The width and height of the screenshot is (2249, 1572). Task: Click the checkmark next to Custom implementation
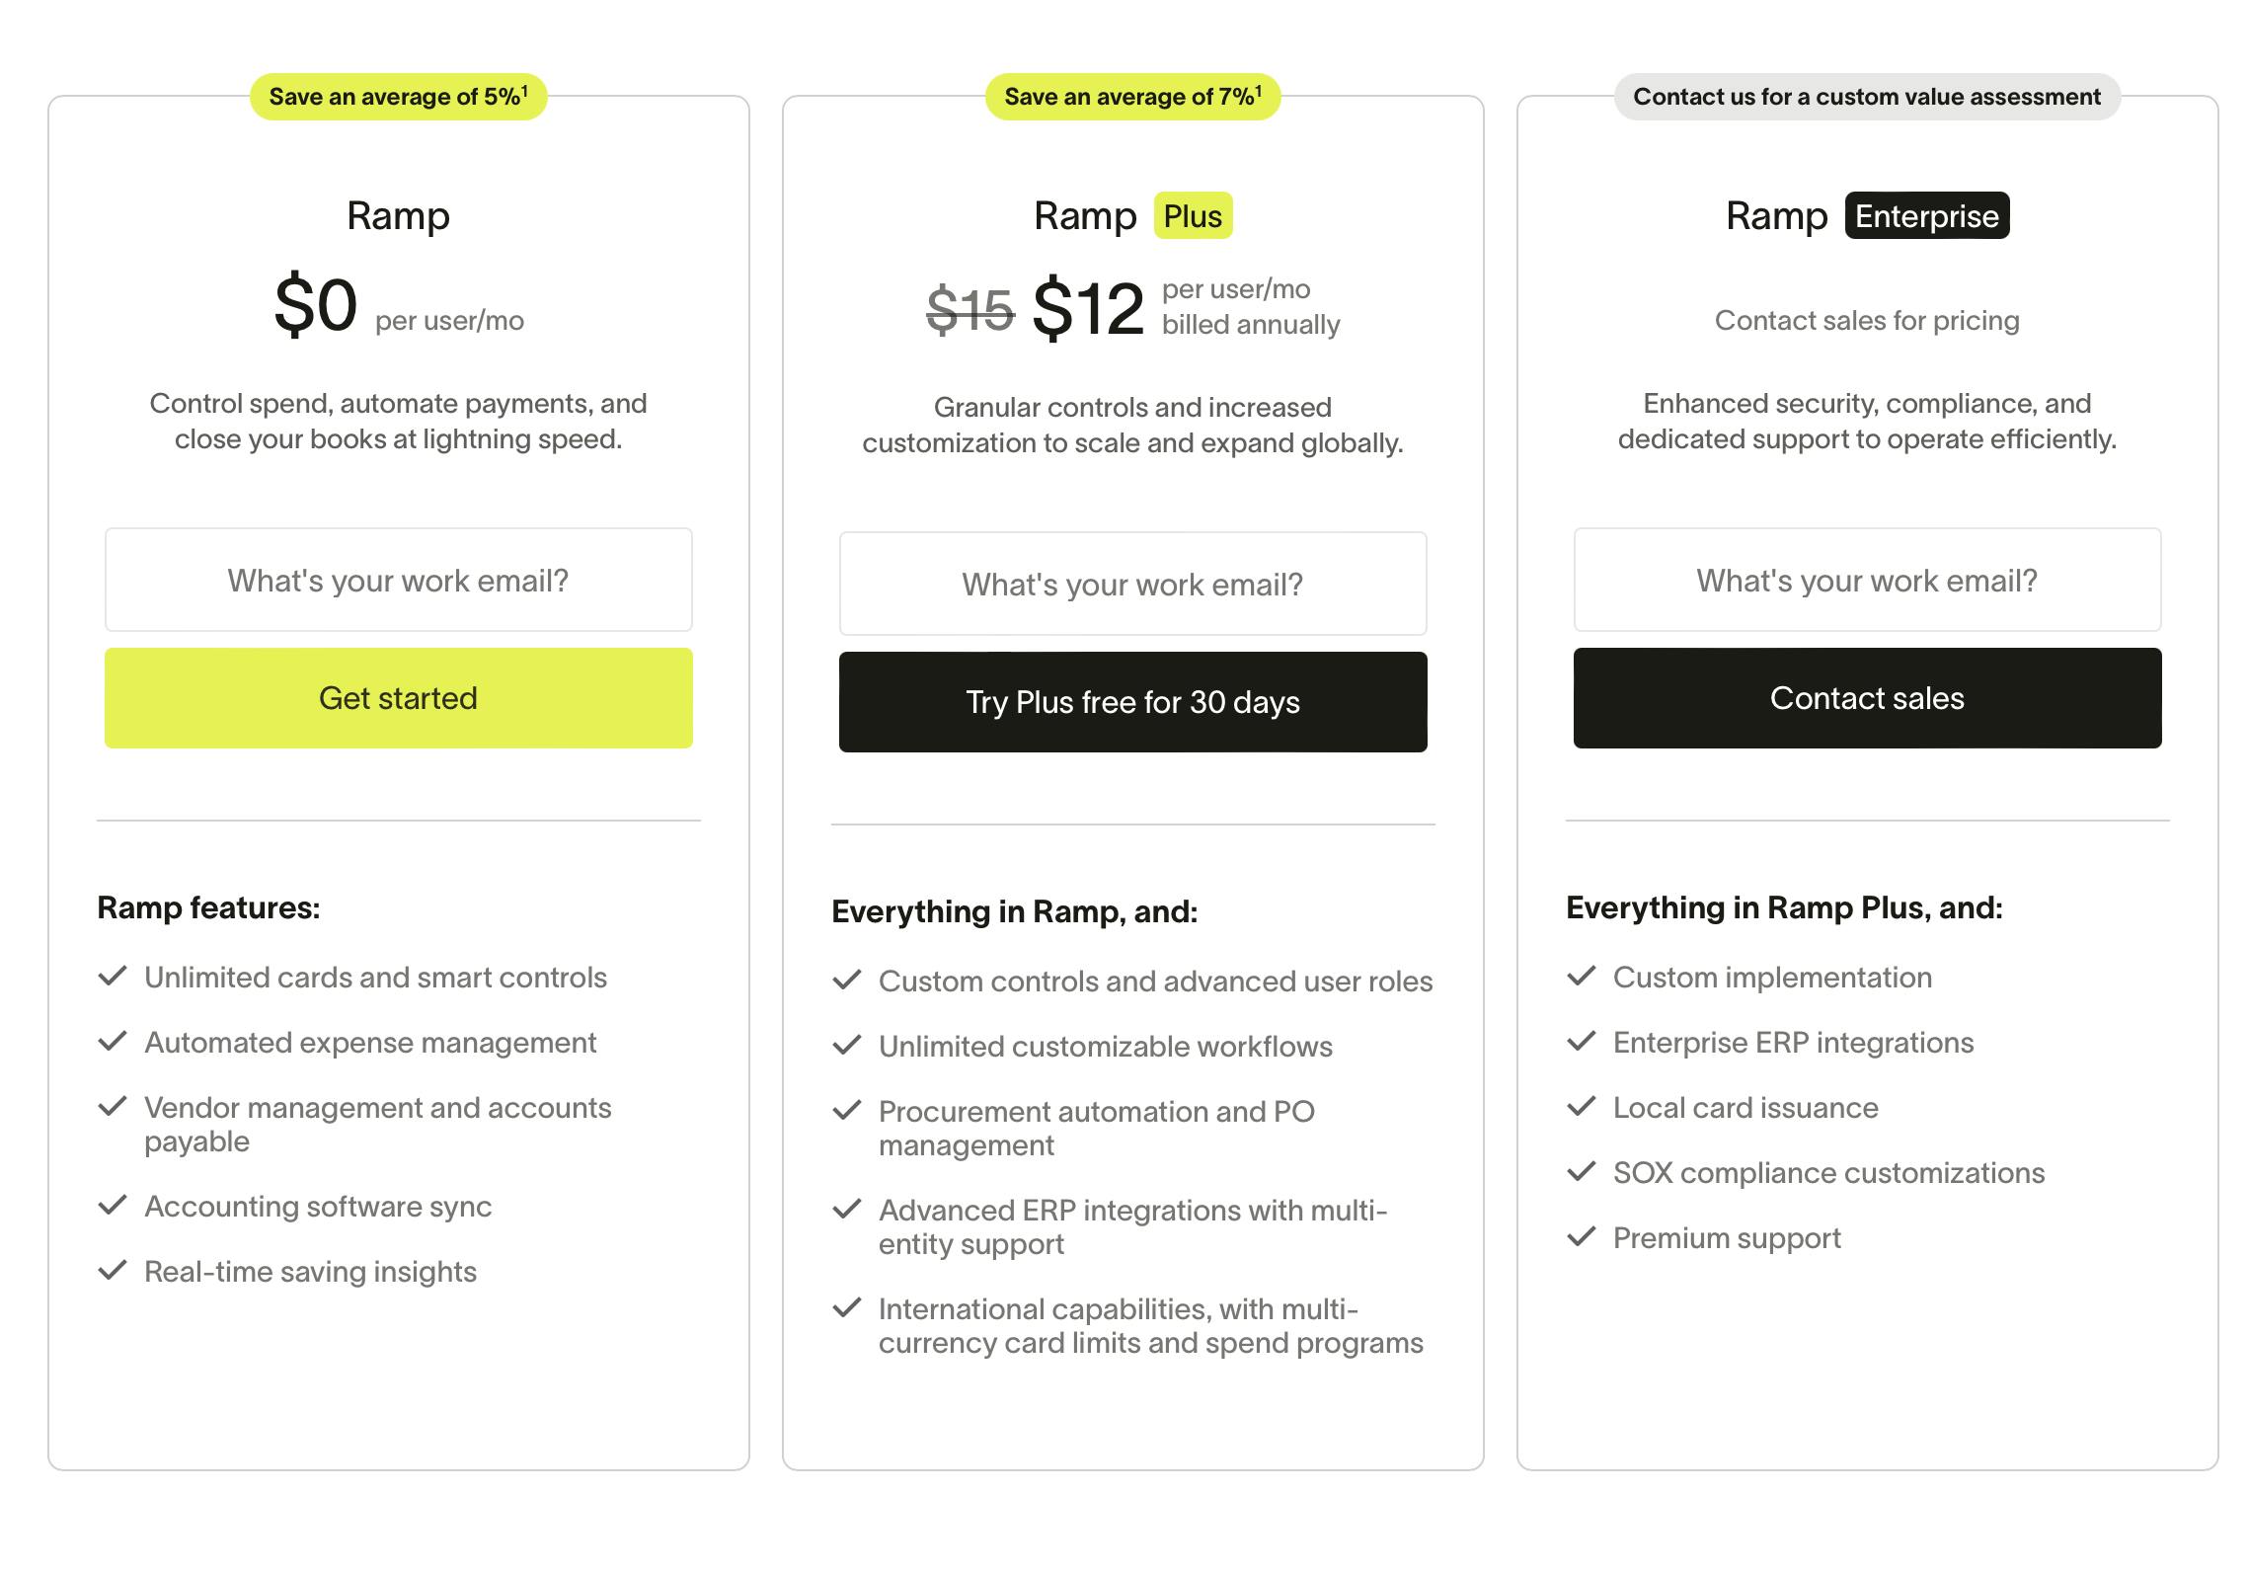click(1582, 977)
